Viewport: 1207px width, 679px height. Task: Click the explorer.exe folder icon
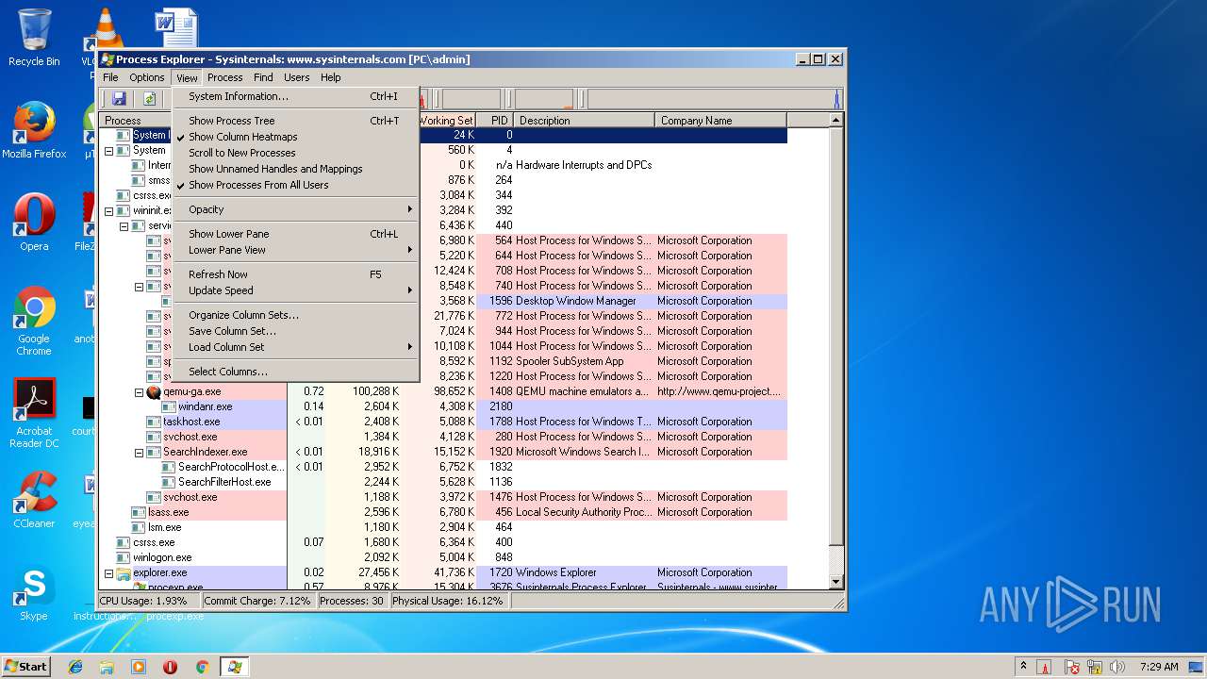point(124,572)
